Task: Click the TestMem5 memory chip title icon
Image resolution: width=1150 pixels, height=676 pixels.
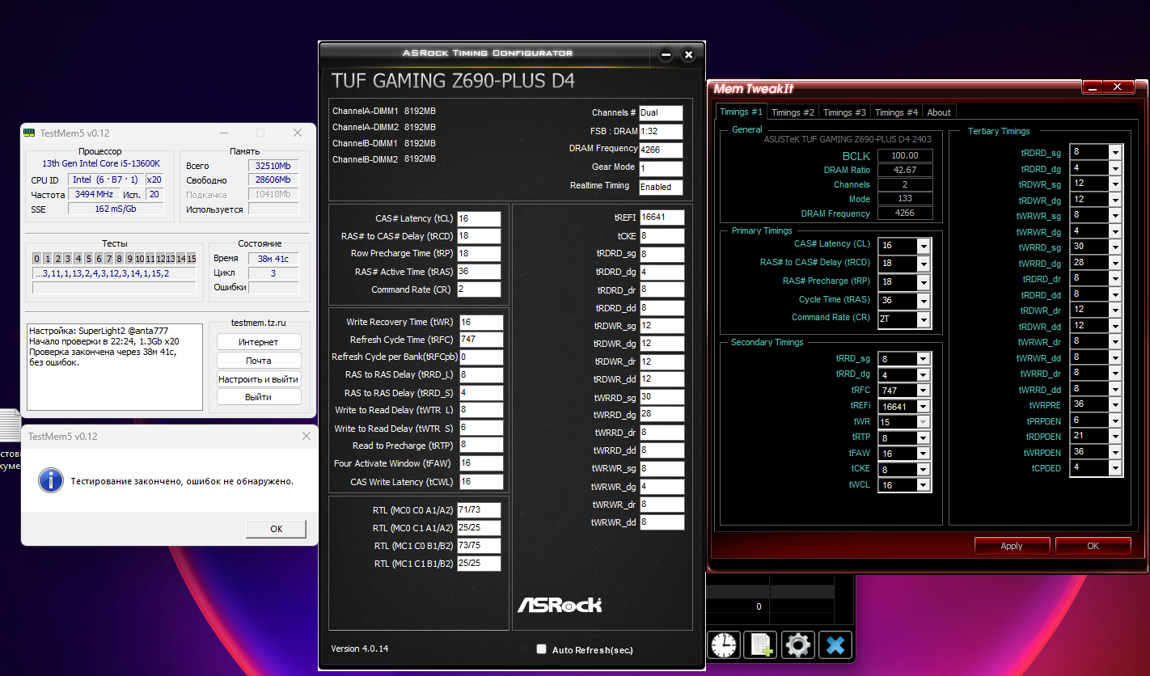Action: (30, 133)
